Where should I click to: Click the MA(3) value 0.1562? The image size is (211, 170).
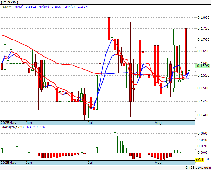tap(31, 7)
